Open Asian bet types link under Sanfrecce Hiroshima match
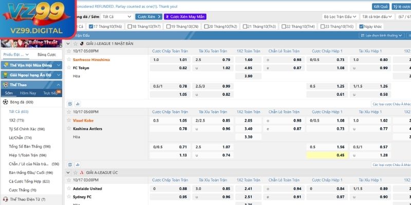 tap(391, 104)
